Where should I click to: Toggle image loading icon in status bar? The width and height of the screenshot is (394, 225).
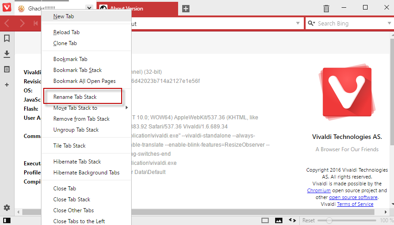click(279, 220)
